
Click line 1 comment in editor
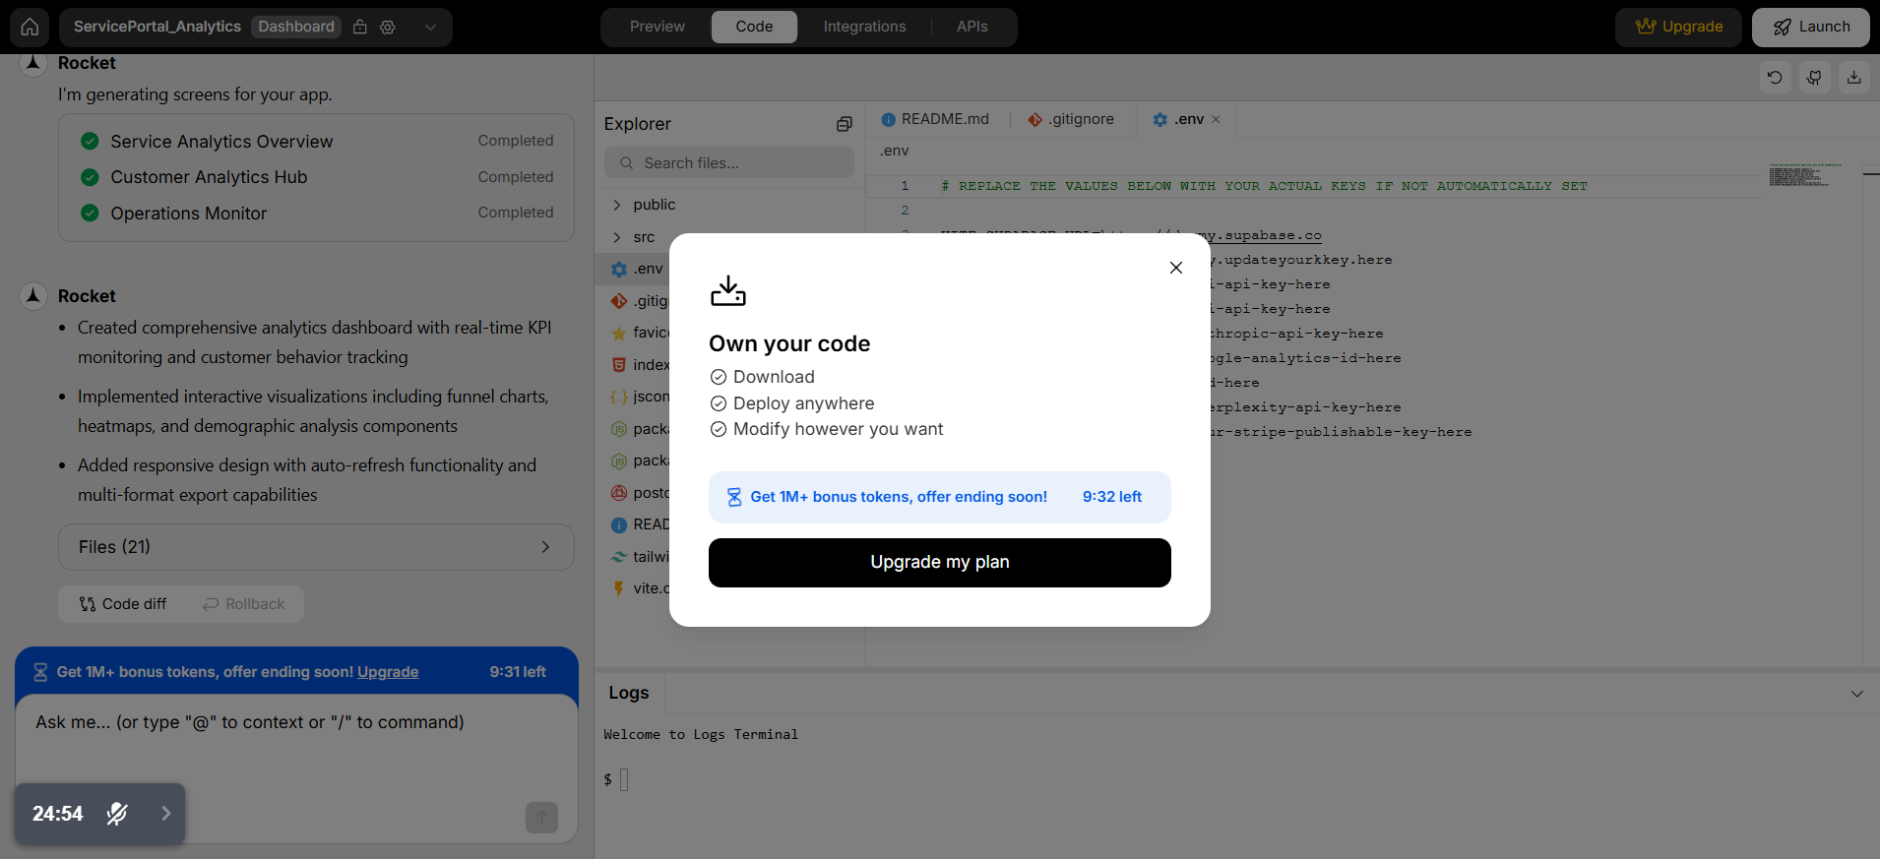point(1264,186)
